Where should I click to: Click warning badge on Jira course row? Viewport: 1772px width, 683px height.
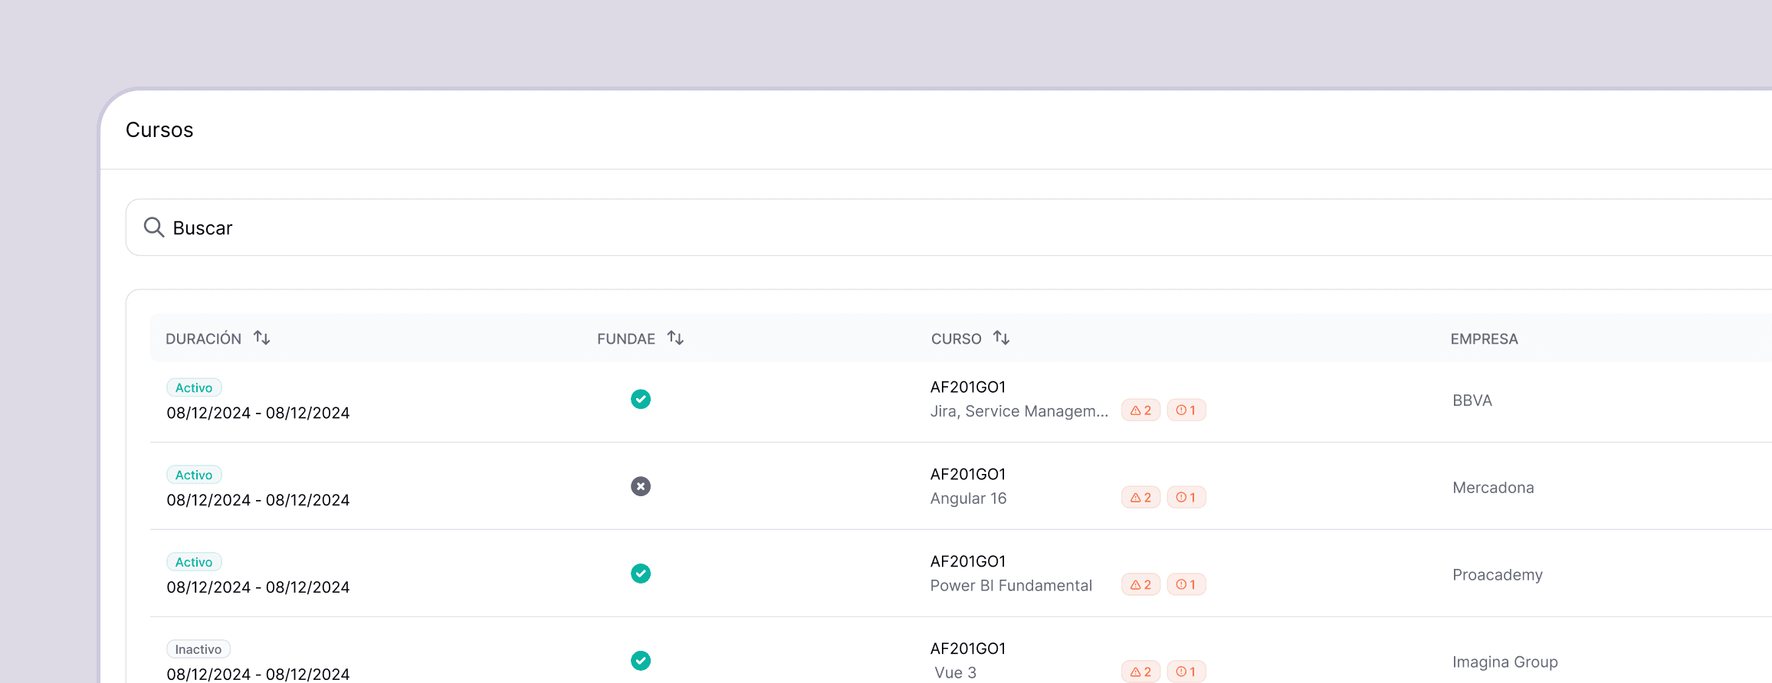point(1140,410)
